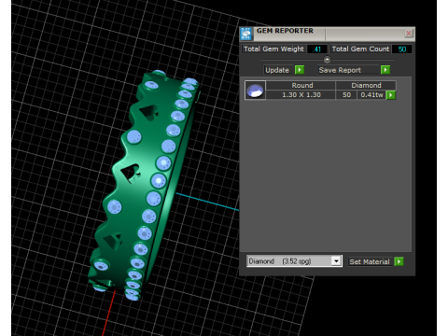Click the GEM REPORTER title bar
The image size is (448, 336).
point(327,34)
